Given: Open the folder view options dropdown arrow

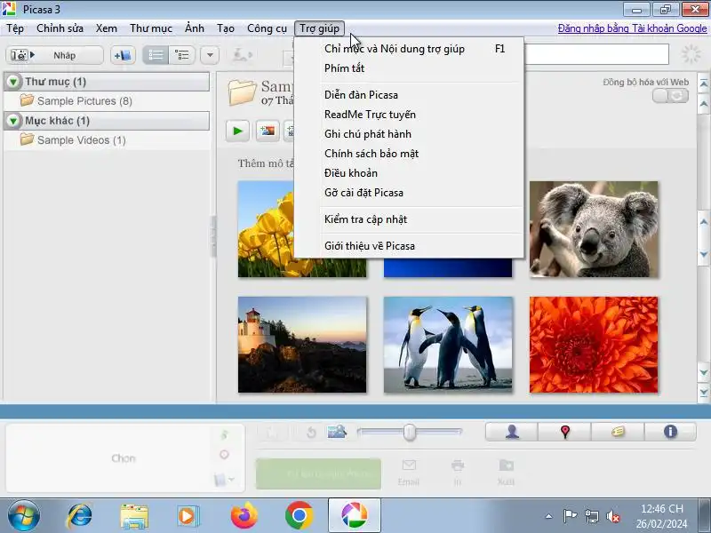Looking at the screenshot, I should point(210,55).
